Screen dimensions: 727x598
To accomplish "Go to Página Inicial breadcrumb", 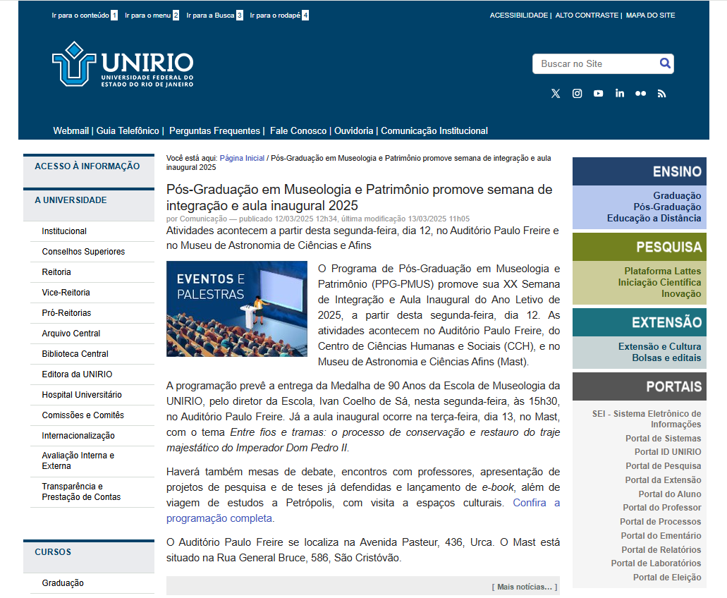I will [242, 158].
